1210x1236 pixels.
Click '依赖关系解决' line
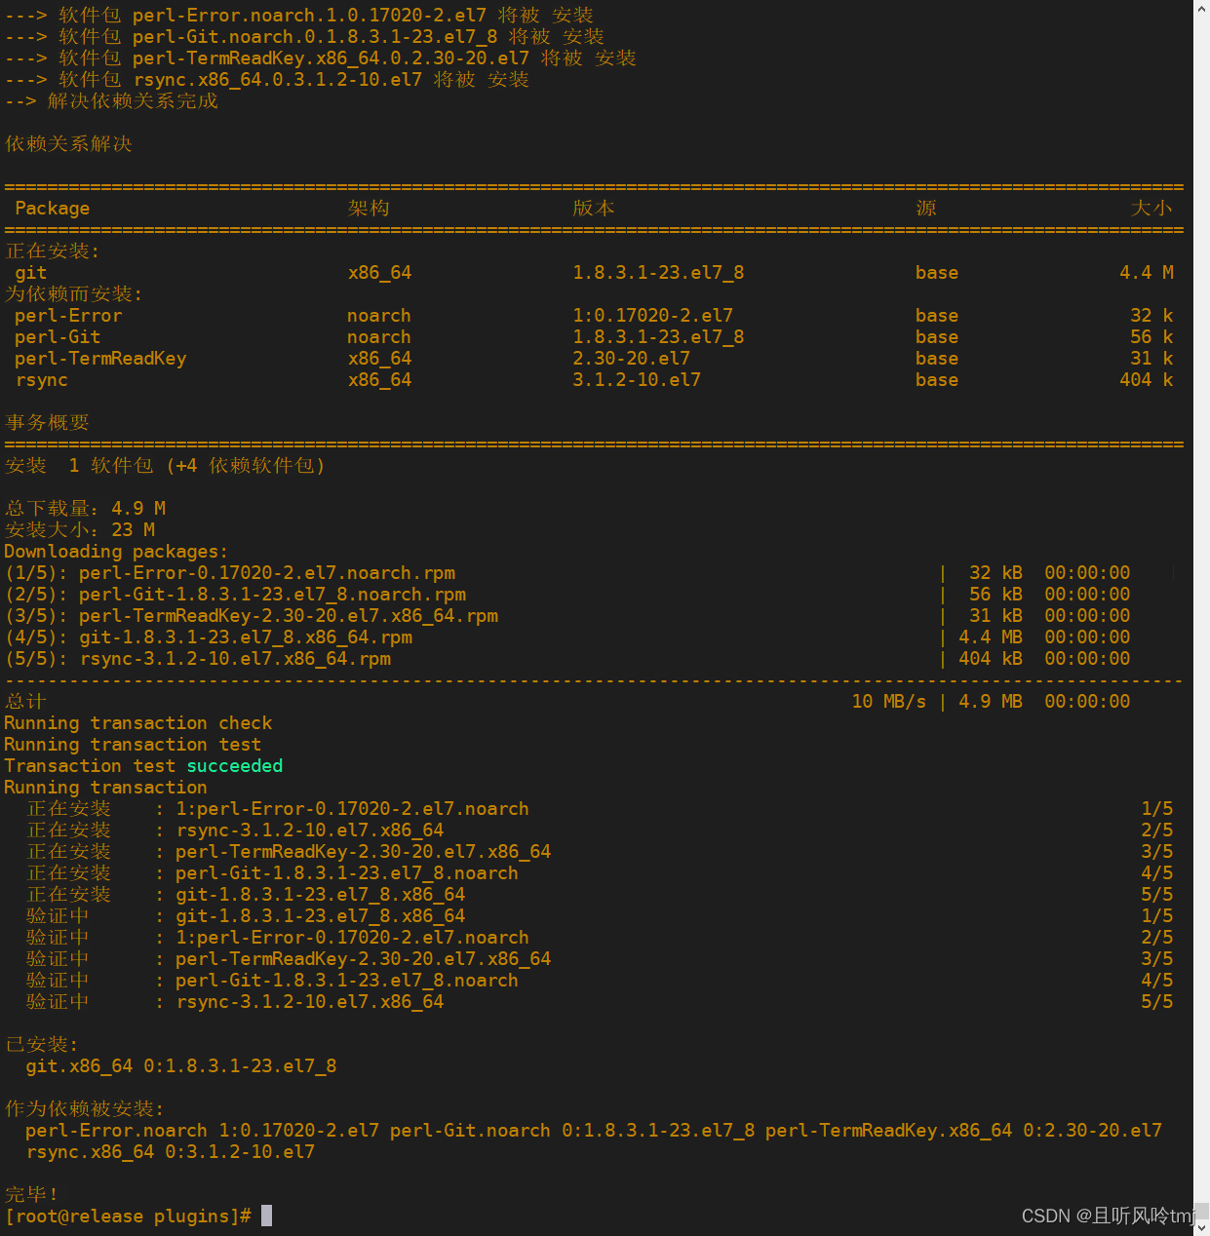68,143
